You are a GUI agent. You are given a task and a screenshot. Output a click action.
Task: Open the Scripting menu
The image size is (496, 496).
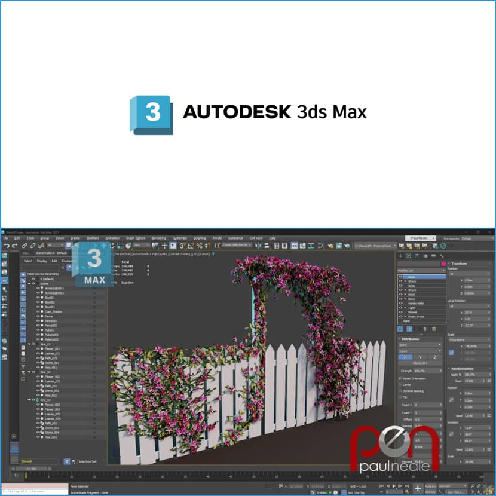[200, 238]
